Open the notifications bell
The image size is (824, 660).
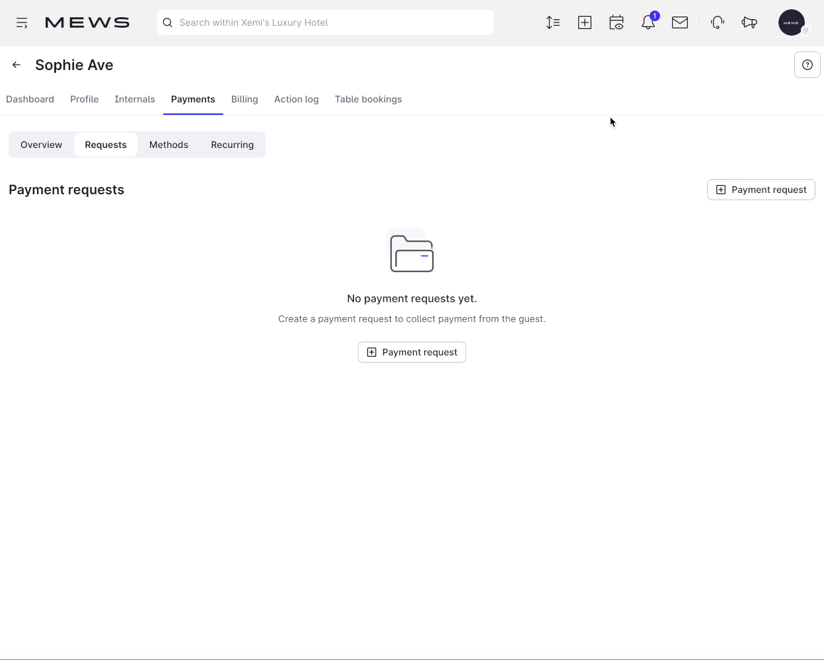(x=648, y=22)
